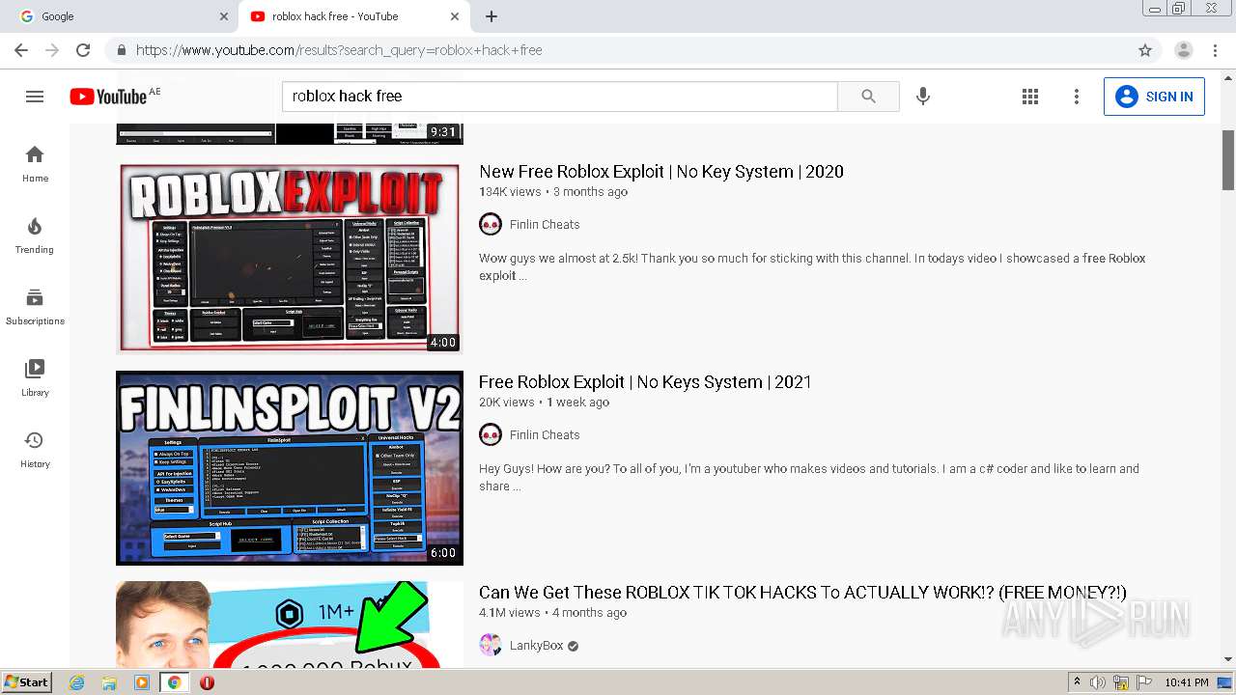Click the LankyBox verified badge
The image size is (1236, 695).
pos(573,646)
